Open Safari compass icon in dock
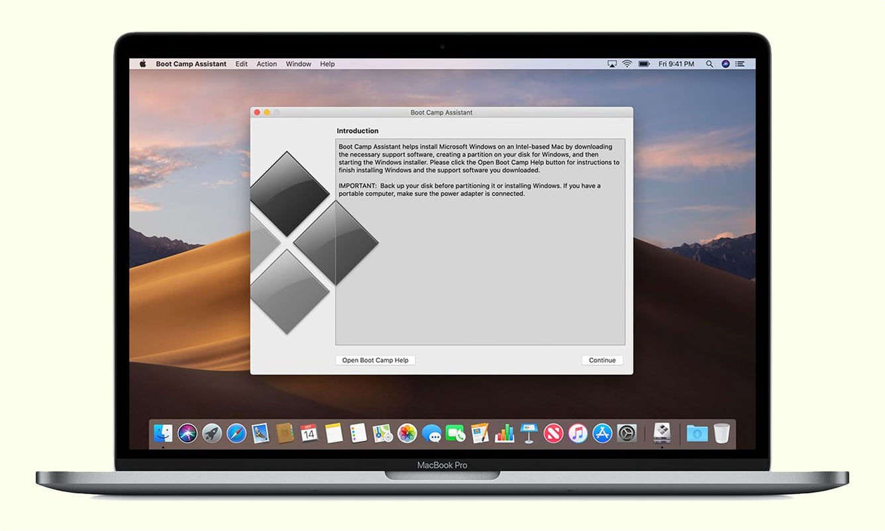Screen dimensions: 885x531 (x=236, y=434)
